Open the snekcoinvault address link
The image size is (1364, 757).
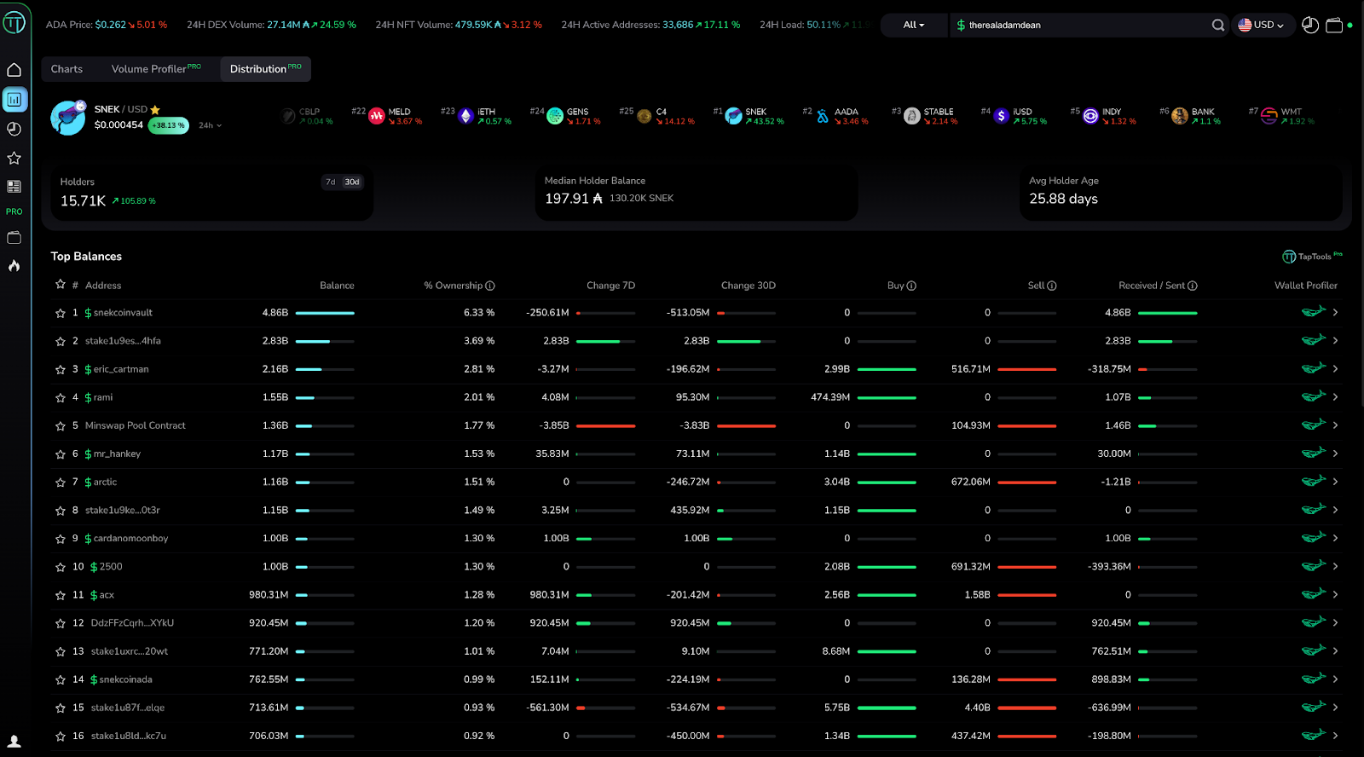pos(118,313)
